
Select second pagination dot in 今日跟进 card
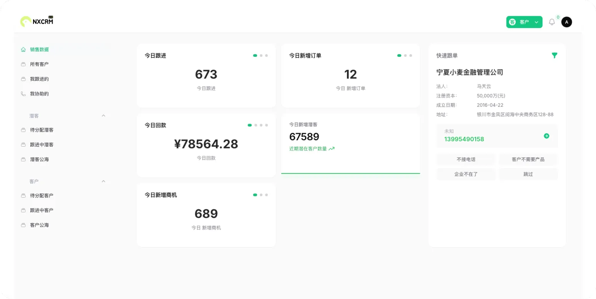pyautogui.click(x=261, y=56)
